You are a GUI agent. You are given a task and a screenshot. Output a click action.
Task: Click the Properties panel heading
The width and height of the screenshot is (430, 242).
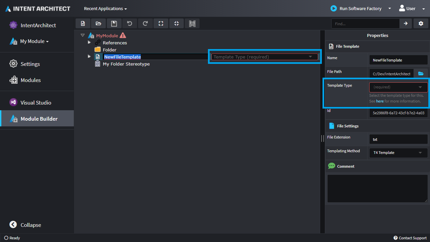click(378, 35)
